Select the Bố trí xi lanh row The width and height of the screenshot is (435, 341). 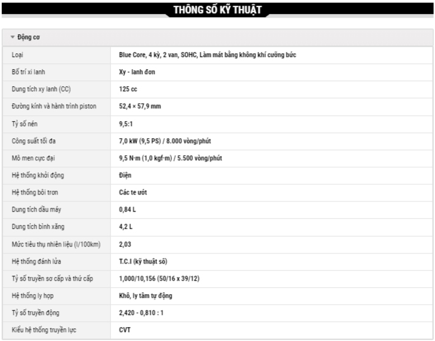pos(30,72)
